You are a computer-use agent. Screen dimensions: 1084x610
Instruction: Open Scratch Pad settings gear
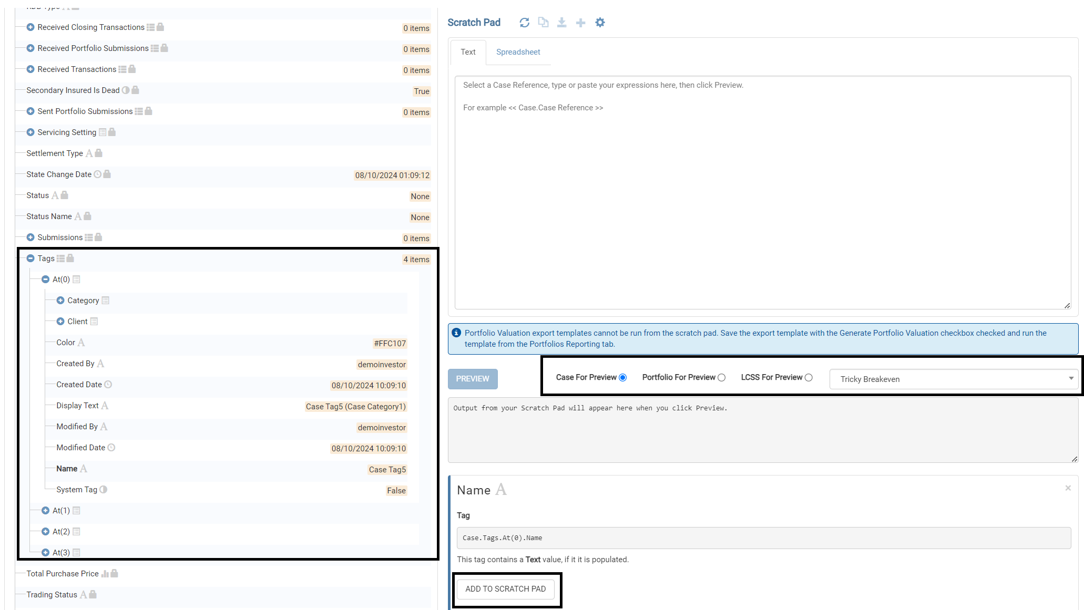(x=600, y=23)
